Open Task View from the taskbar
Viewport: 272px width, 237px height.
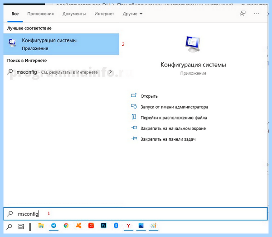[21, 227]
